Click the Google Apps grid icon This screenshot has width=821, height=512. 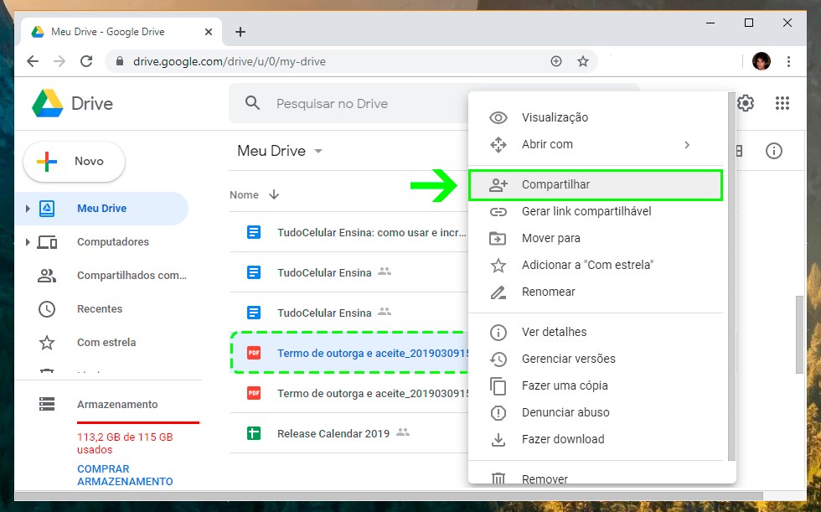click(x=782, y=103)
